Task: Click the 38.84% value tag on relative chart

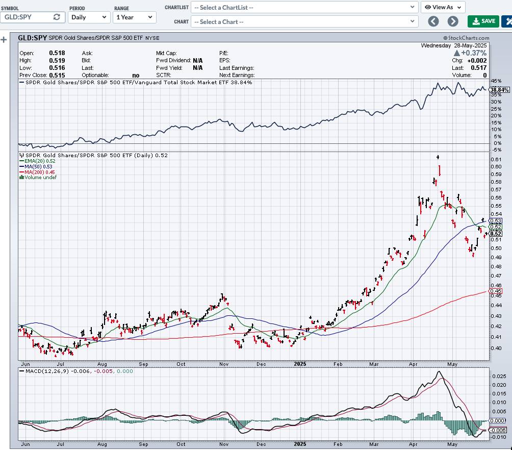Action: [500, 90]
